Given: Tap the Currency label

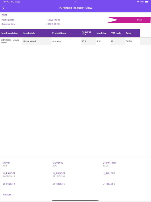Looking at the screenshot, I should [x=58, y=163].
